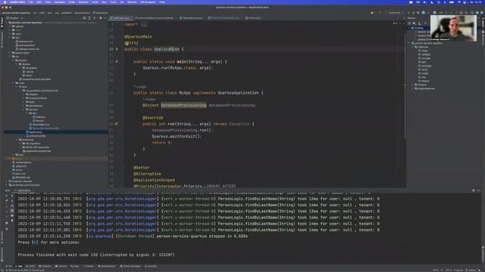Select the highlighted DatabaseProvisioning type in editor
Viewport: 485px width, 272px height.
(183, 106)
